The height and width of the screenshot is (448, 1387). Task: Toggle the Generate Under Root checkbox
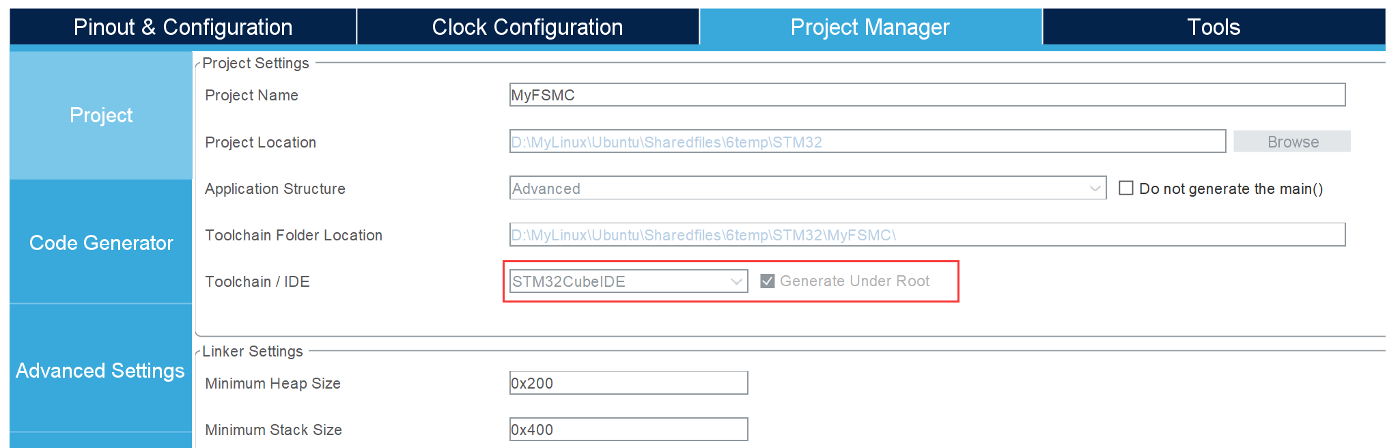tap(768, 281)
